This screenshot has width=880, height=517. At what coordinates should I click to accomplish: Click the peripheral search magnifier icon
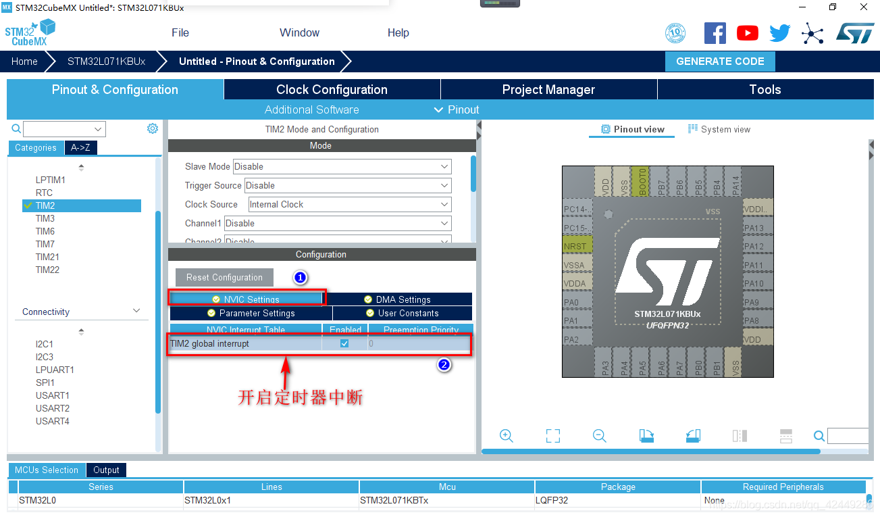pyautogui.click(x=16, y=128)
